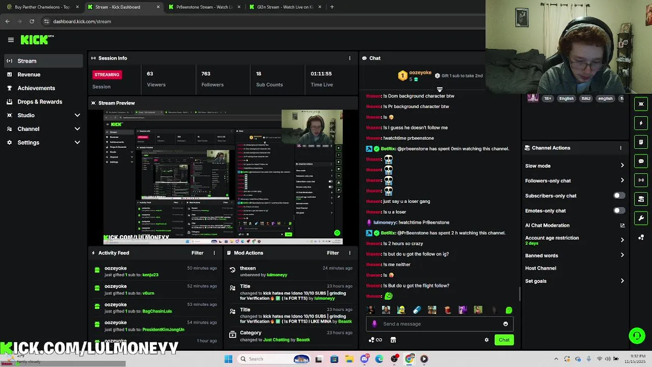The height and width of the screenshot is (367, 652).
Task: Click Host Channel action
Action: click(540, 268)
